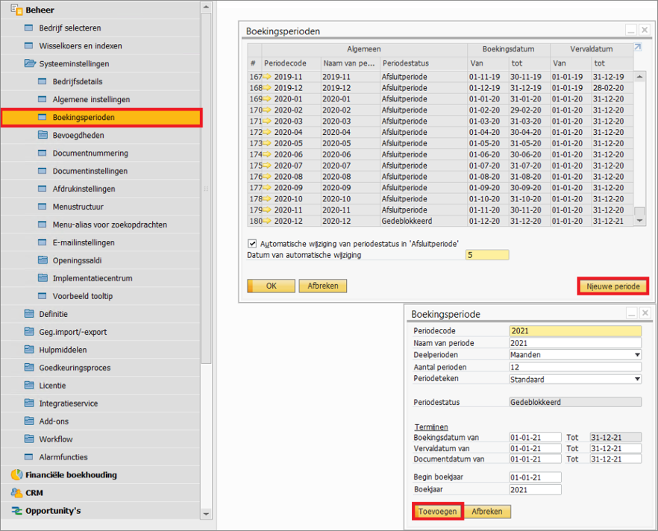Click the Opportunity's module icon
The image size is (658, 531).
[16, 511]
